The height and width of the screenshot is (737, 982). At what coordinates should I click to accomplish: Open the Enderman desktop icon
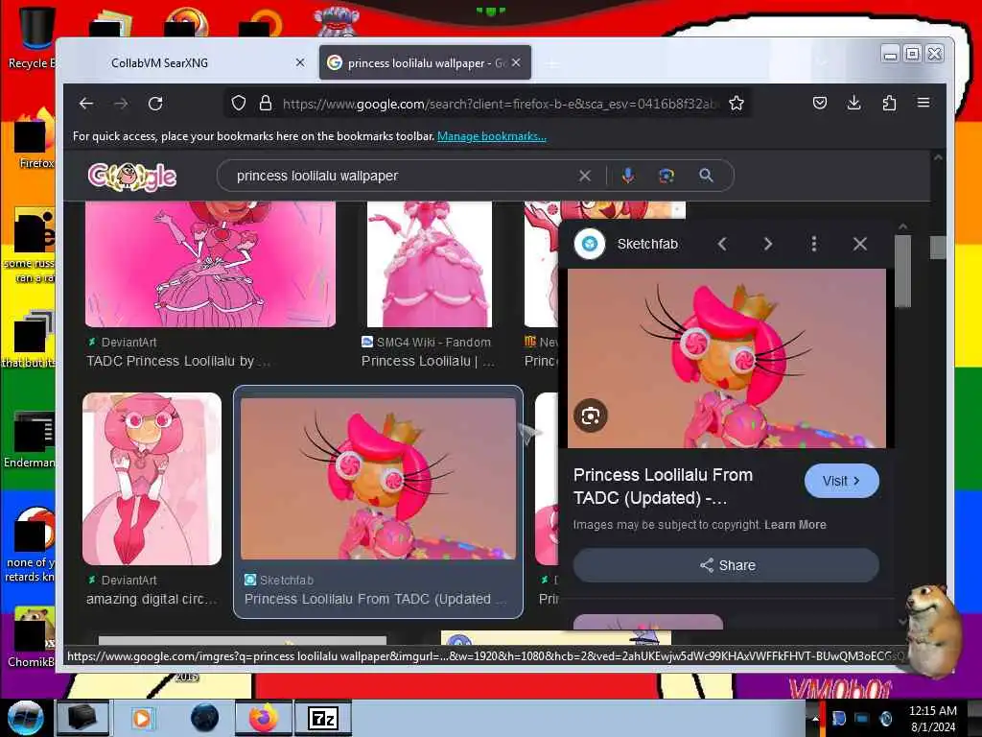(x=32, y=439)
